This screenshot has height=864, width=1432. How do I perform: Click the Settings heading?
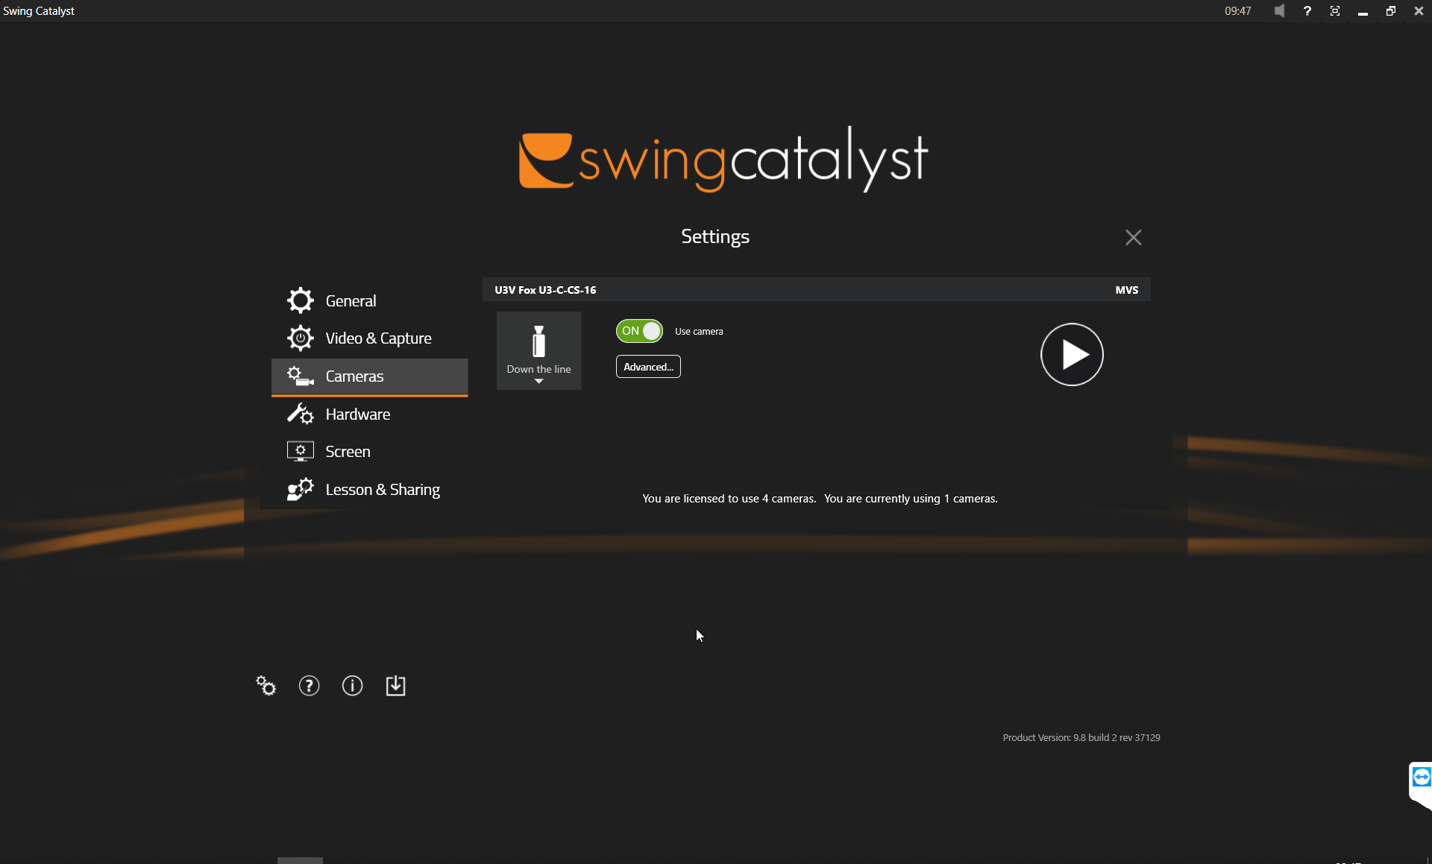click(x=715, y=237)
